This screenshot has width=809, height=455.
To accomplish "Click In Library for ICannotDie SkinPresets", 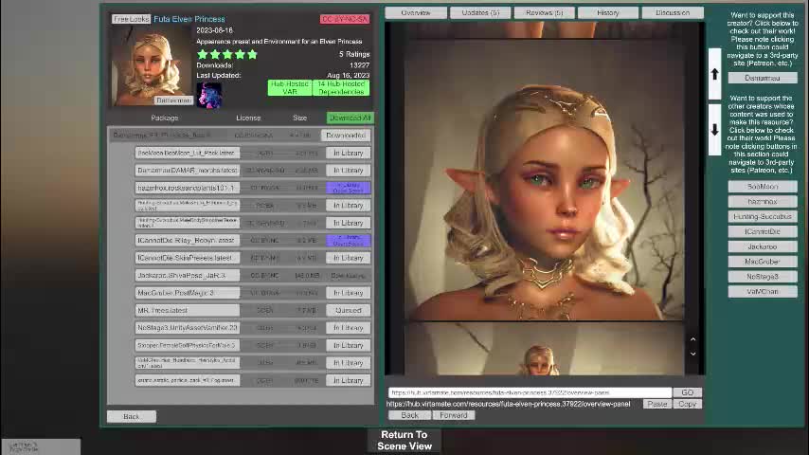I will point(349,258).
